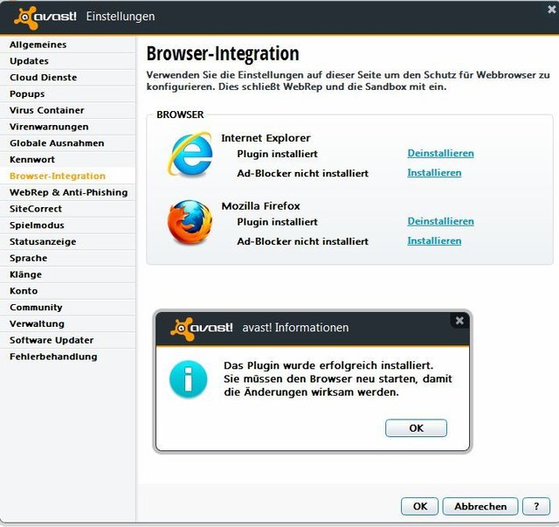The height and width of the screenshot is (527, 559).
Task: Close the avast! Informationen dialog
Action: 459,321
